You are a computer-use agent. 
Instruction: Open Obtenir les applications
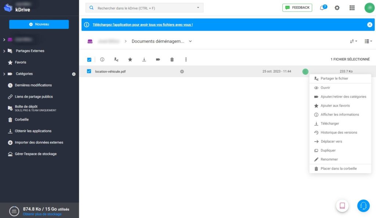[33, 131]
